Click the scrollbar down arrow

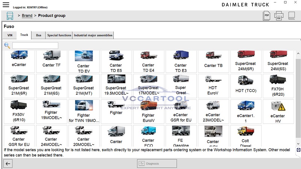click(x=298, y=144)
